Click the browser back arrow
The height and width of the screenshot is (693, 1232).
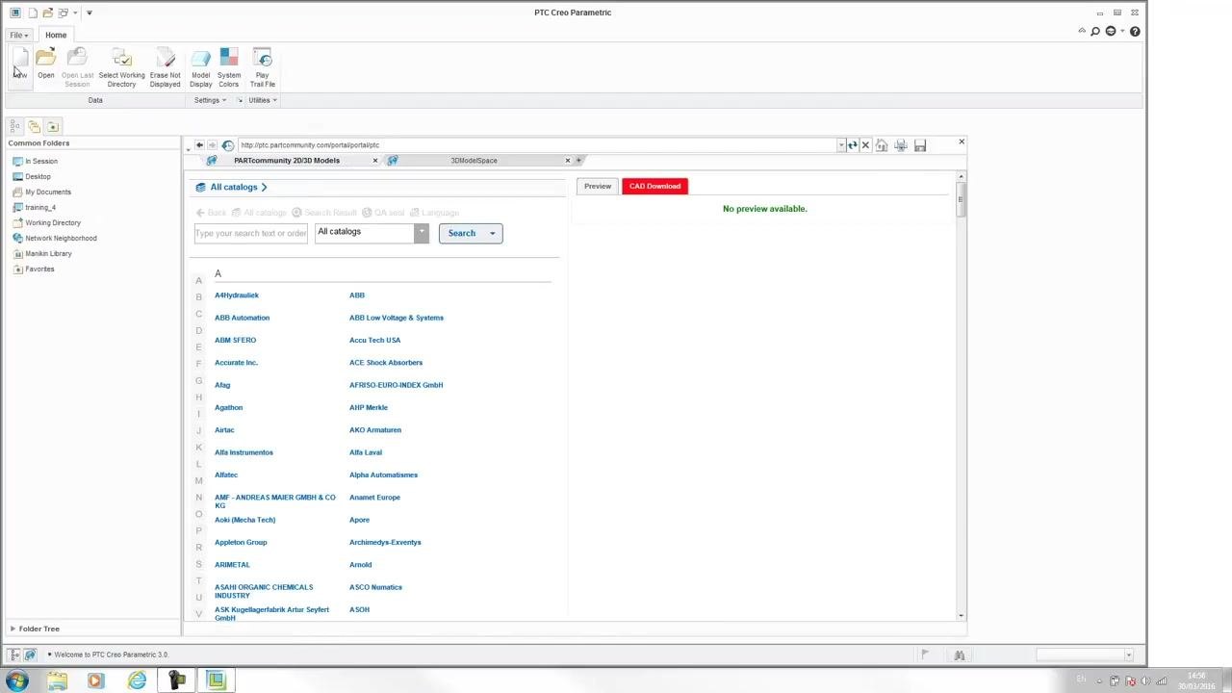(199, 145)
